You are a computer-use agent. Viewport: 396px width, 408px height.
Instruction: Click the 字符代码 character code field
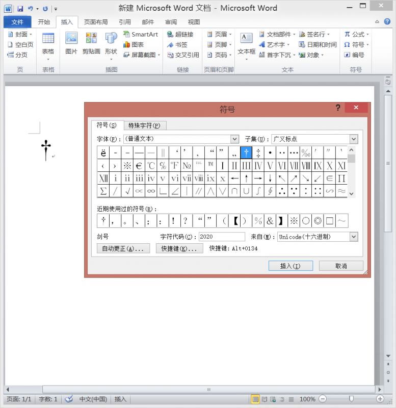(222, 237)
